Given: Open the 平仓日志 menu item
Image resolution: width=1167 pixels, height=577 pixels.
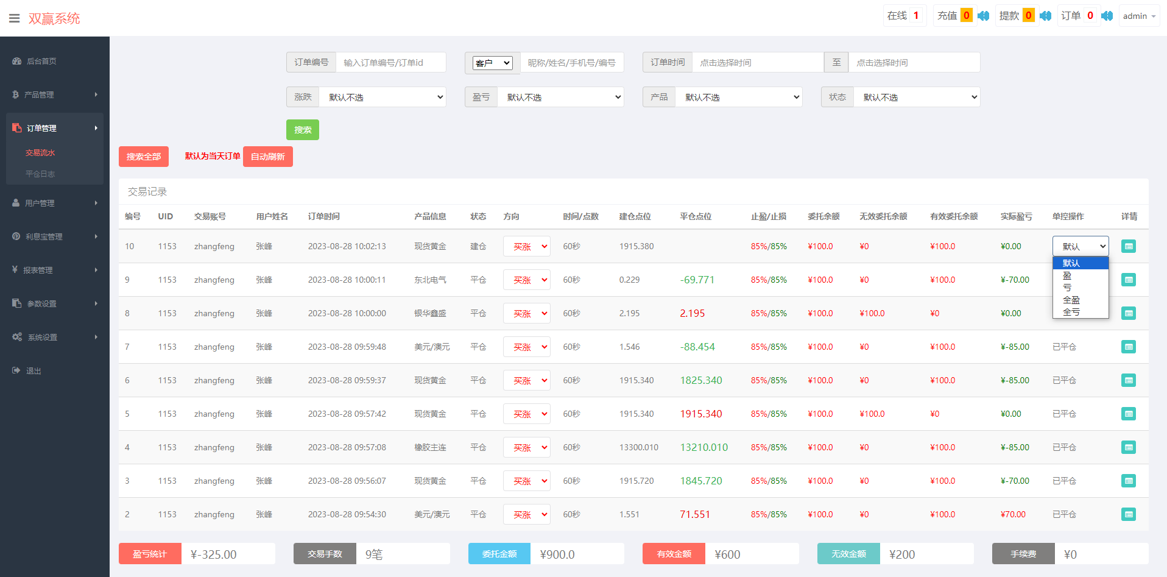Looking at the screenshot, I should click(40, 174).
